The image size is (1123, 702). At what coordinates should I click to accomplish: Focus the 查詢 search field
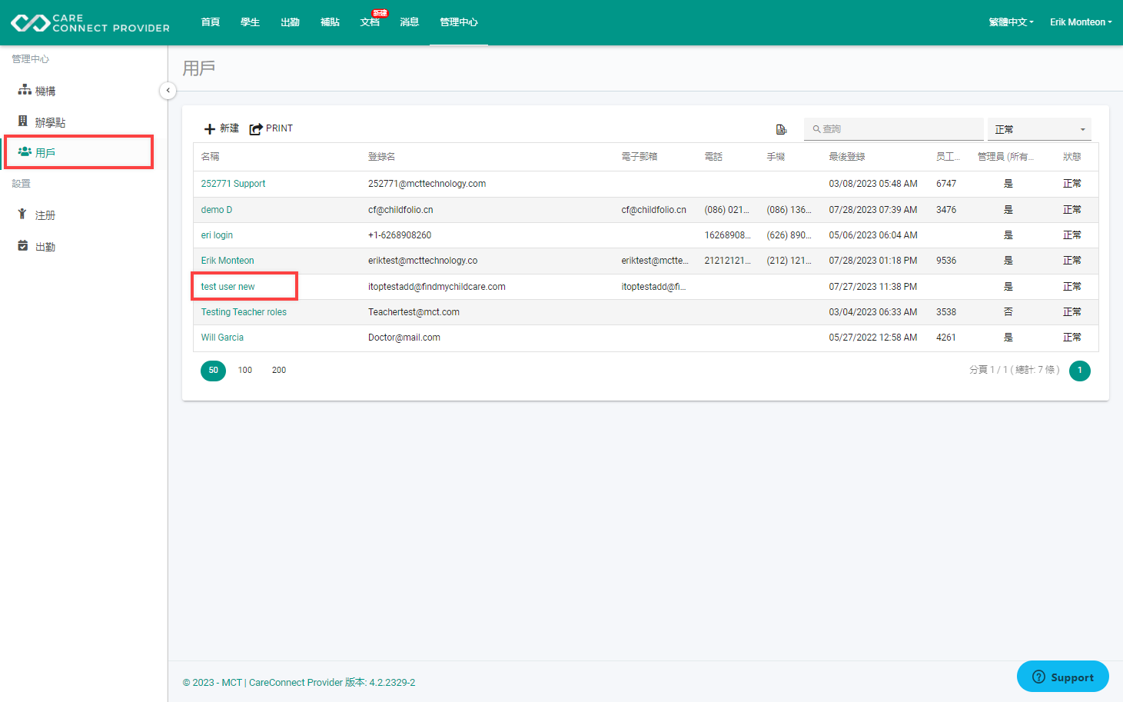894,129
